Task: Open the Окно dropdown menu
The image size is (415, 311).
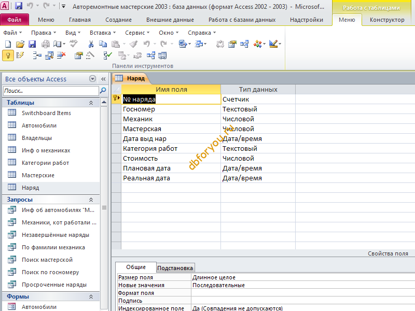Action: coord(169,33)
